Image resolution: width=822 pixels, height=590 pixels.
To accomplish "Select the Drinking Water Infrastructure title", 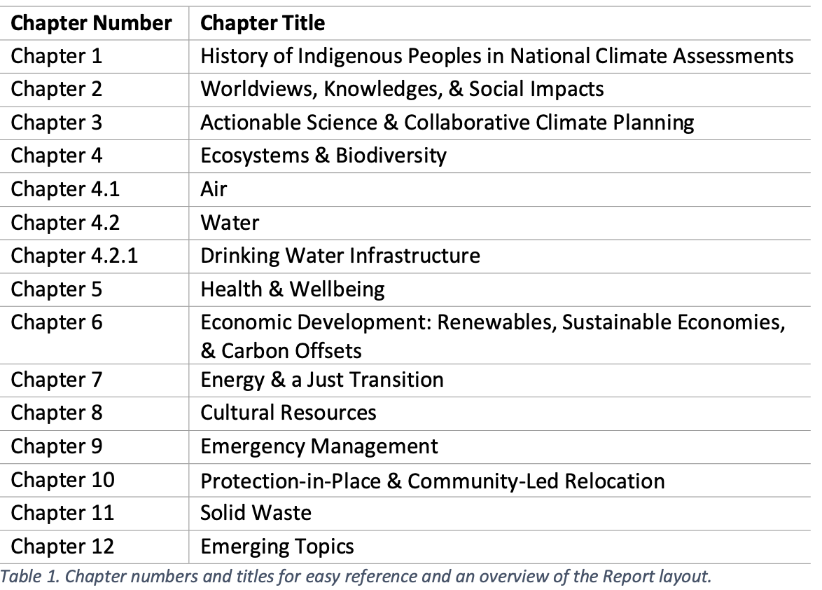I will [340, 256].
